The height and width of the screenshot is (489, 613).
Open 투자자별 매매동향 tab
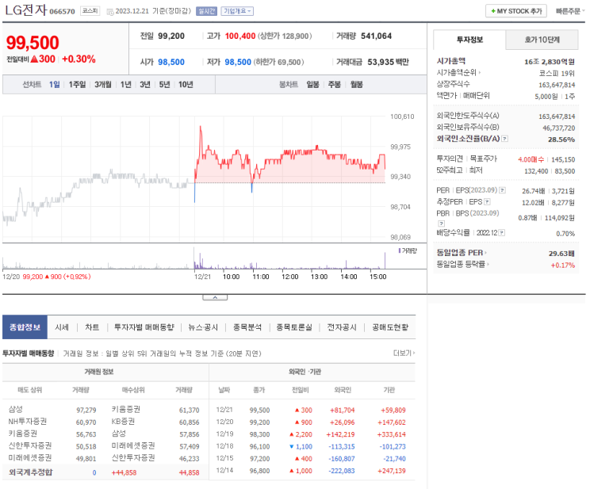pyautogui.click(x=144, y=327)
